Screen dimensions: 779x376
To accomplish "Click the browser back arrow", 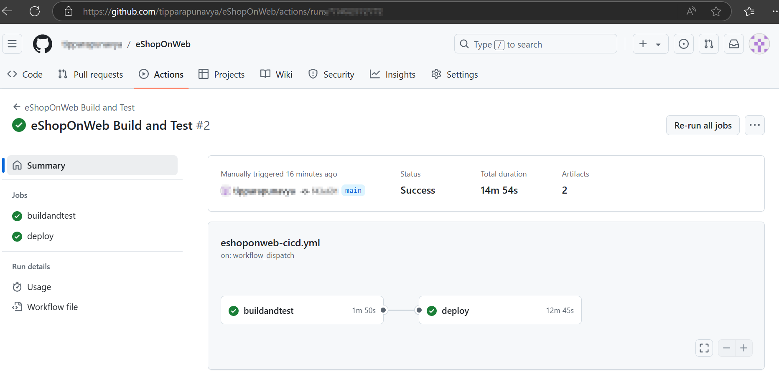I will pos(7,11).
